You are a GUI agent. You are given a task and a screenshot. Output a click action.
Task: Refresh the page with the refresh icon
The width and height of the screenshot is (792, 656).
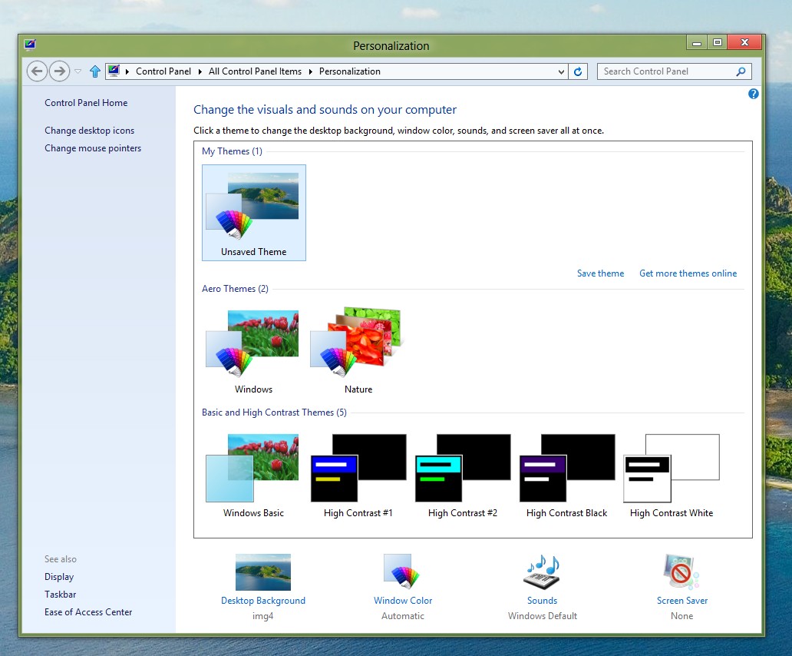pos(578,71)
